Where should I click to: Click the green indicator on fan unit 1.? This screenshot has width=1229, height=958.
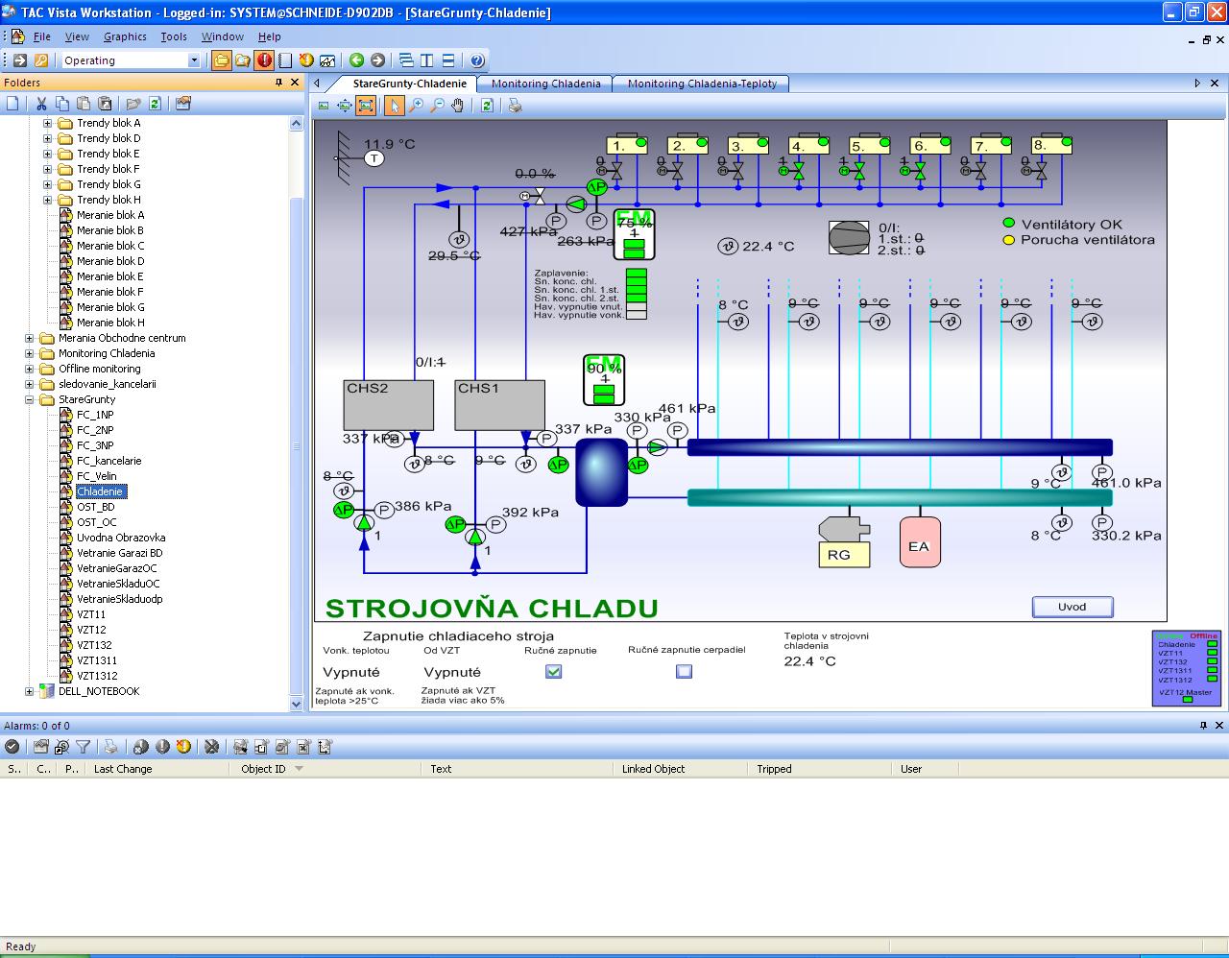(x=640, y=142)
